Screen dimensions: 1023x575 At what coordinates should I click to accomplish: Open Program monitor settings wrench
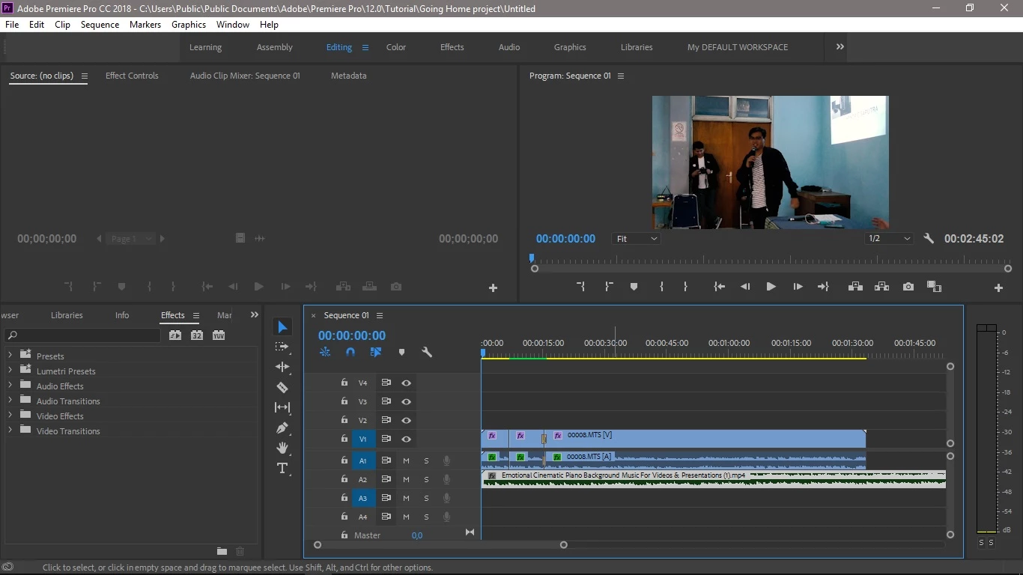click(x=929, y=239)
